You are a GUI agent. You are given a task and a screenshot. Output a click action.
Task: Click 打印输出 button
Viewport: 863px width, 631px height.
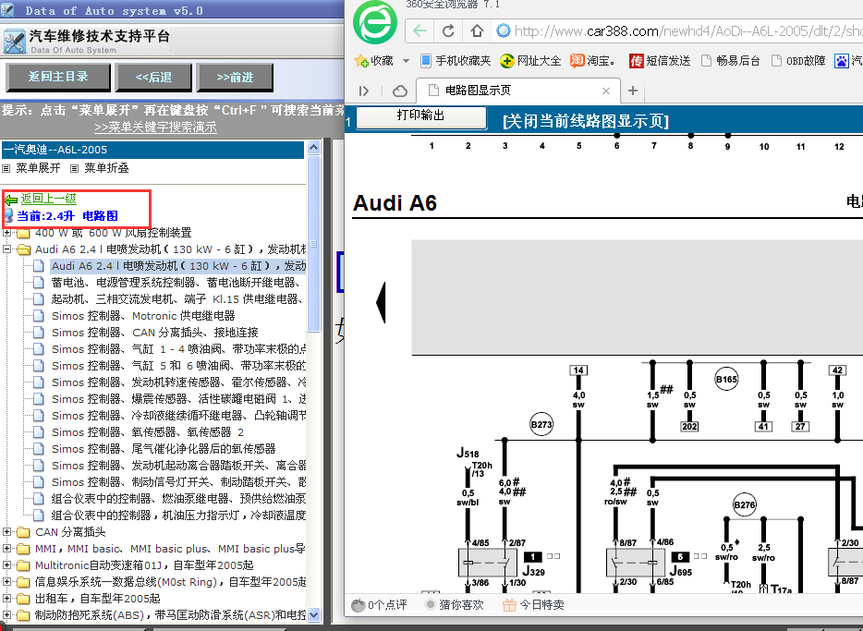[x=421, y=116]
